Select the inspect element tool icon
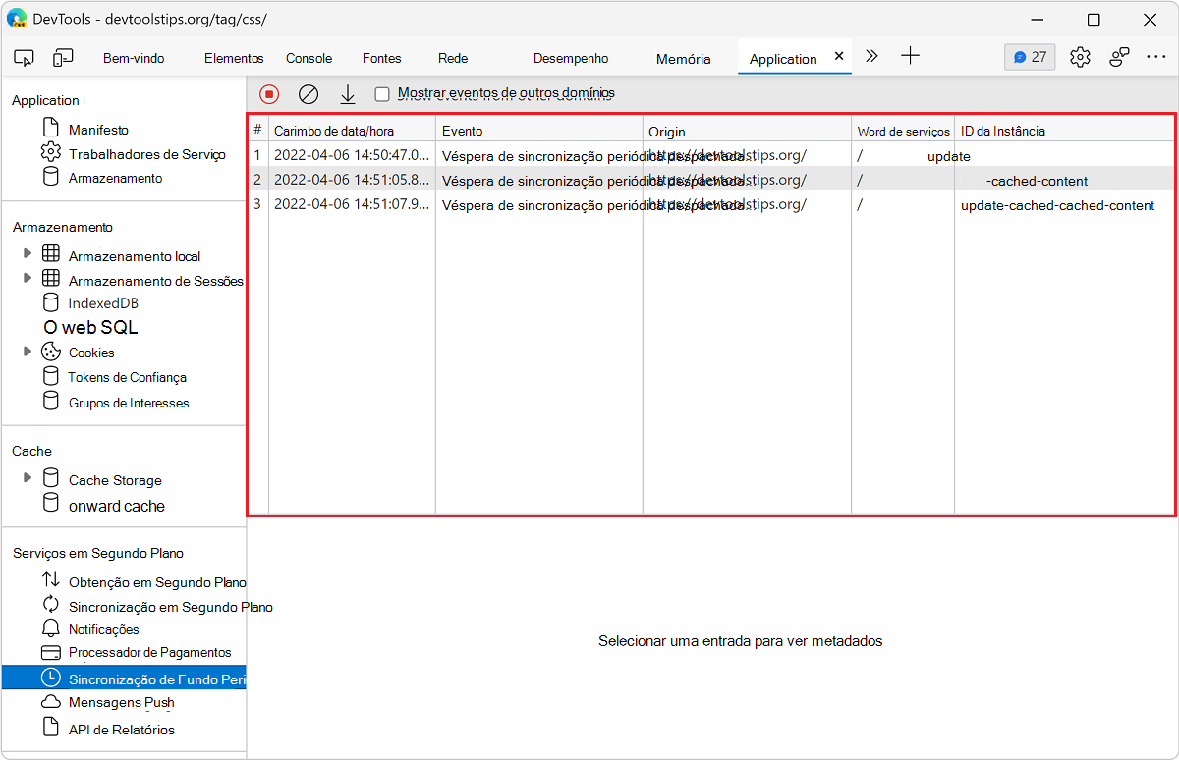 [25, 58]
